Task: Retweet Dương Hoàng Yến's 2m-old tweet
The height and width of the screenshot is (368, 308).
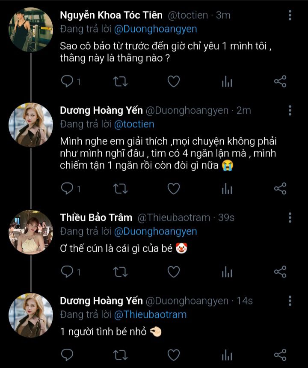Action: (120, 188)
